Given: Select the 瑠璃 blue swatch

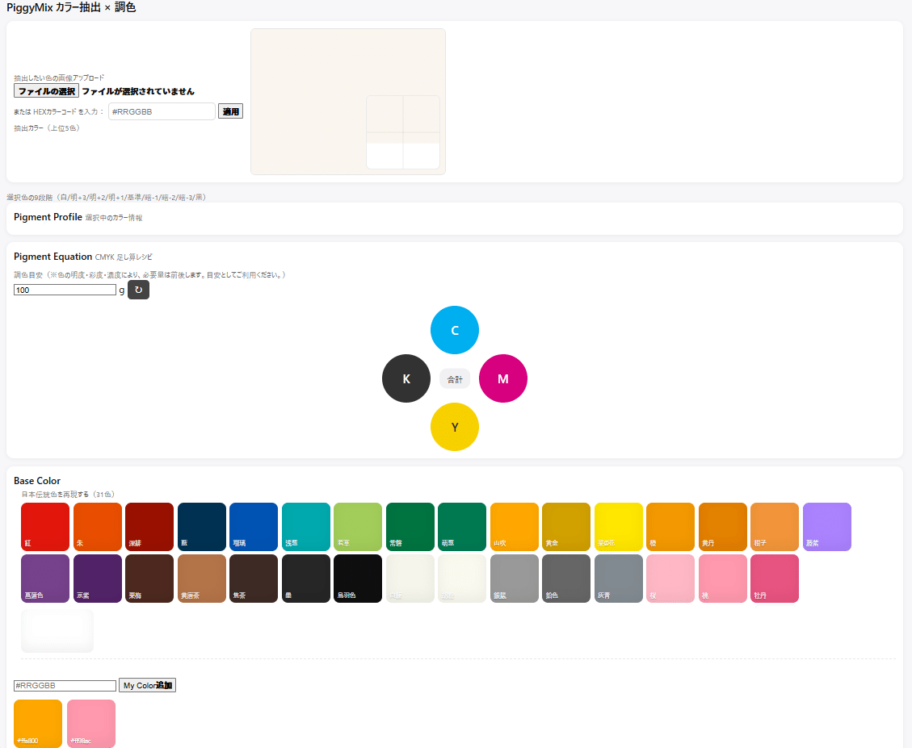Looking at the screenshot, I should 254,527.
